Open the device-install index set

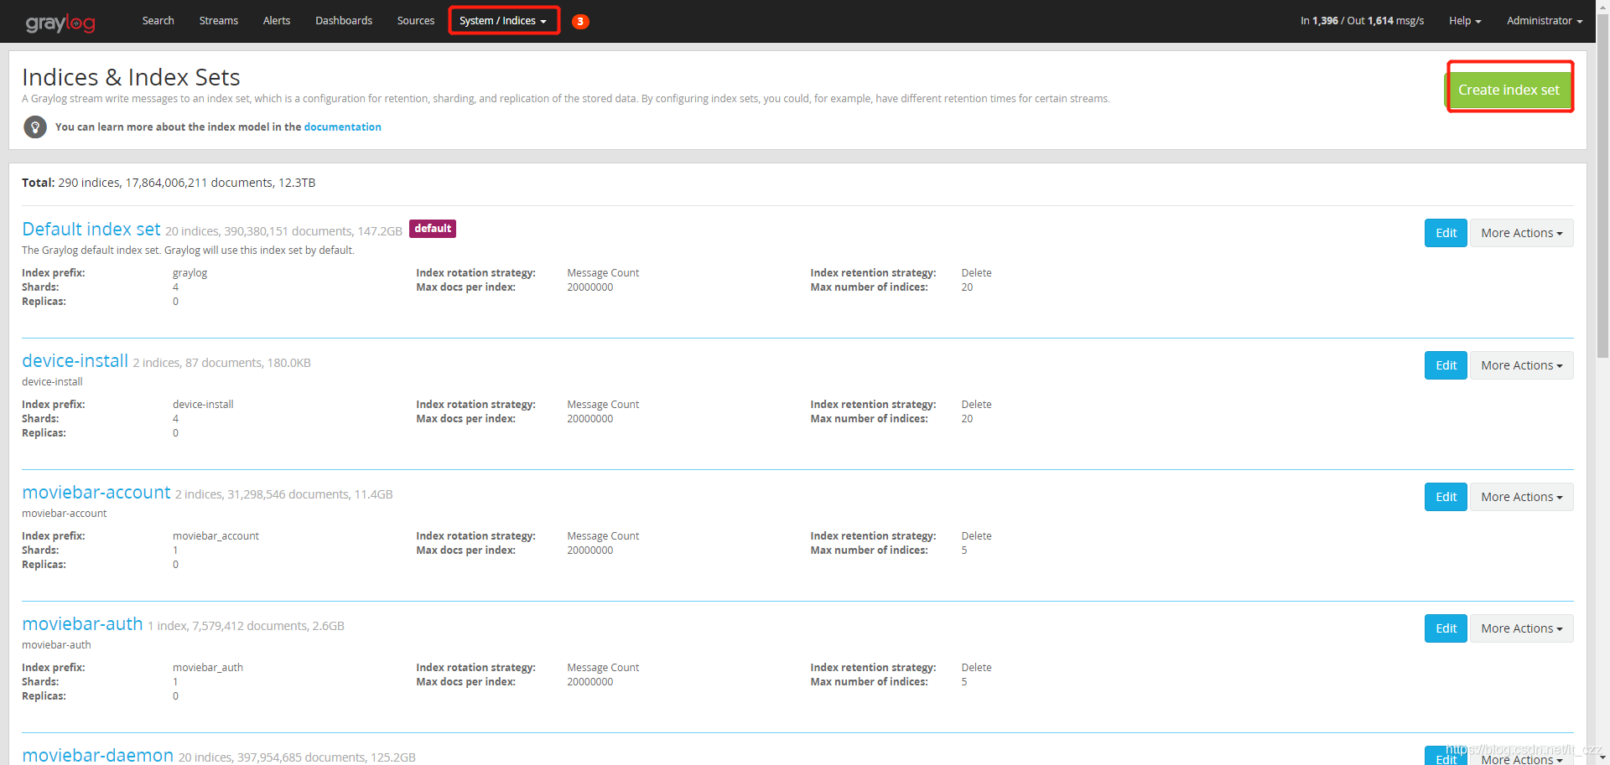[75, 360]
